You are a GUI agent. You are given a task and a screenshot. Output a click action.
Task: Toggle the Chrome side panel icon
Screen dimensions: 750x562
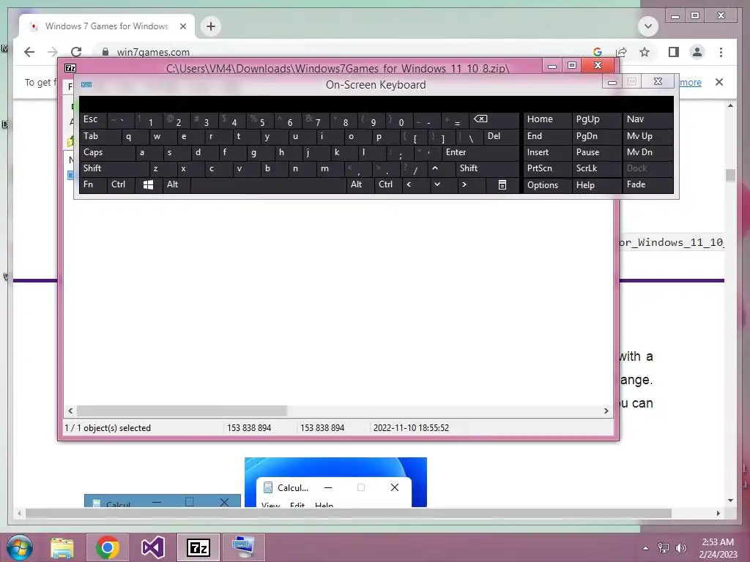coord(674,52)
